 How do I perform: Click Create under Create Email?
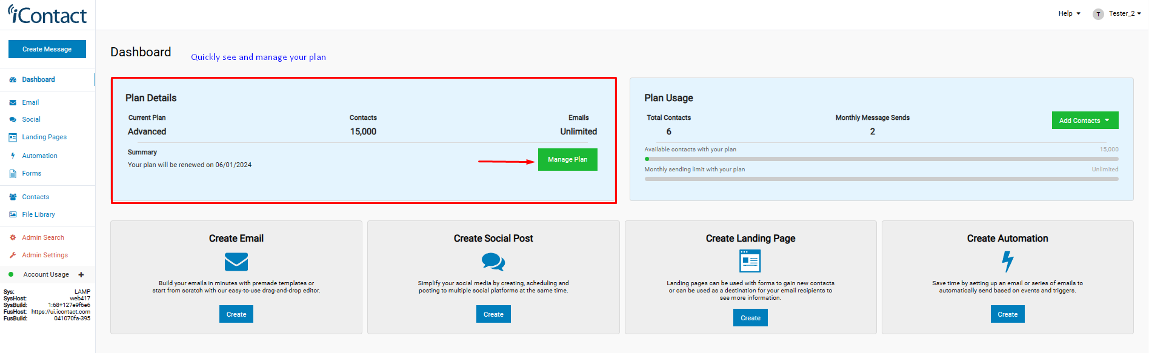point(236,314)
